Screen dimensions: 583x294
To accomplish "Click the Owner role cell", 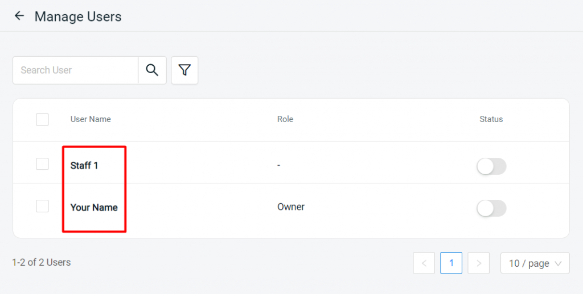I will (291, 207).
